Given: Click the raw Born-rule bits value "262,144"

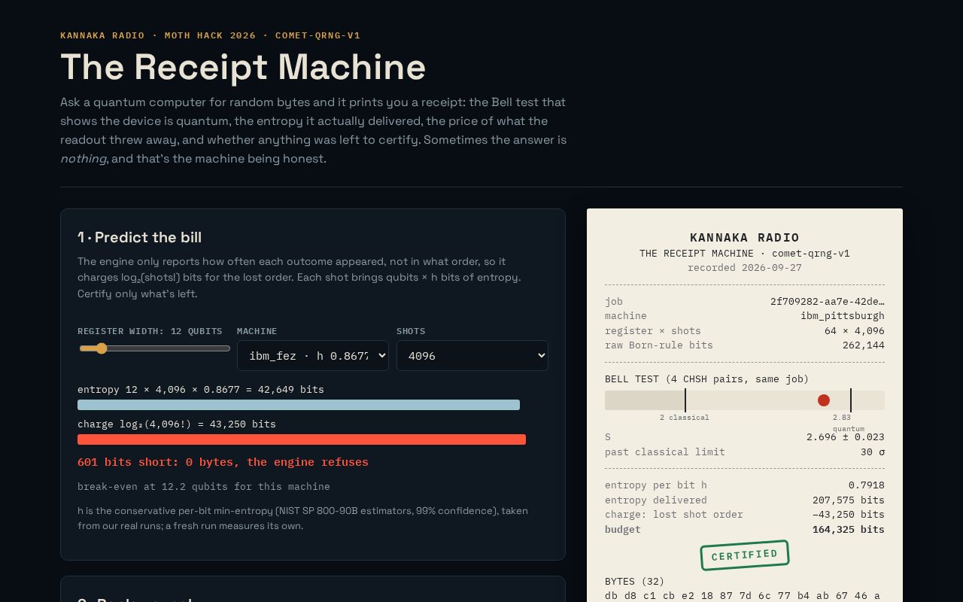Looking at the screenshot, I should pos(864,345).
